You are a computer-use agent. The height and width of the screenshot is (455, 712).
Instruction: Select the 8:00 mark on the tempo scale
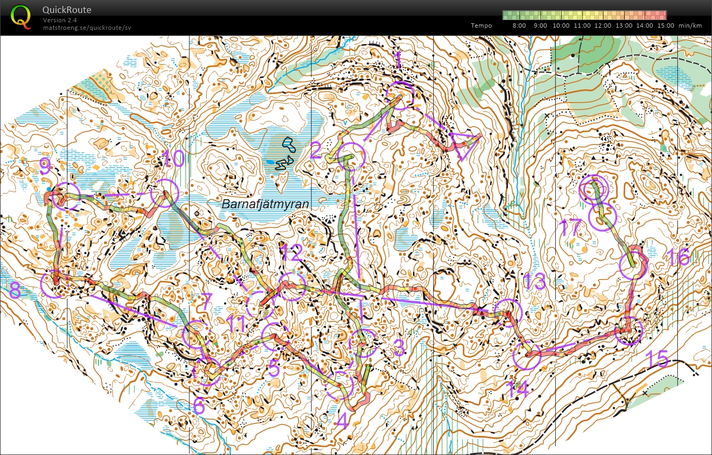(x=519, y=26)
